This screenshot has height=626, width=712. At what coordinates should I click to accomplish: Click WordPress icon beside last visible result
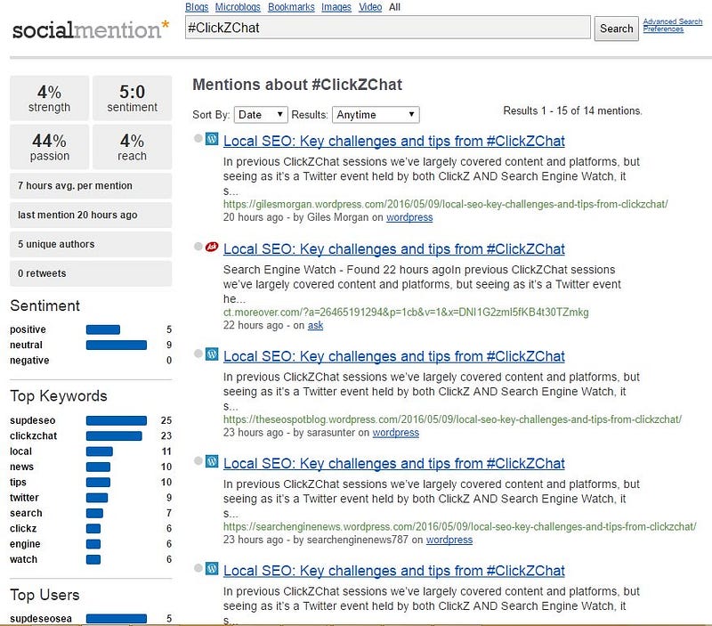point(212,568)
